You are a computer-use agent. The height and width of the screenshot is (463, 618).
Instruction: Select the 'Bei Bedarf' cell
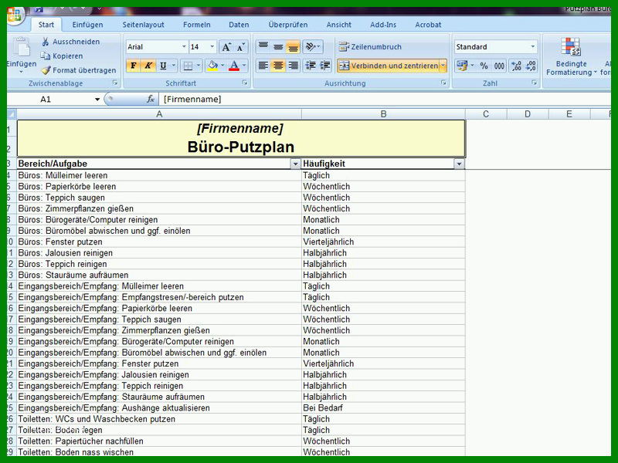pos(383,408)
